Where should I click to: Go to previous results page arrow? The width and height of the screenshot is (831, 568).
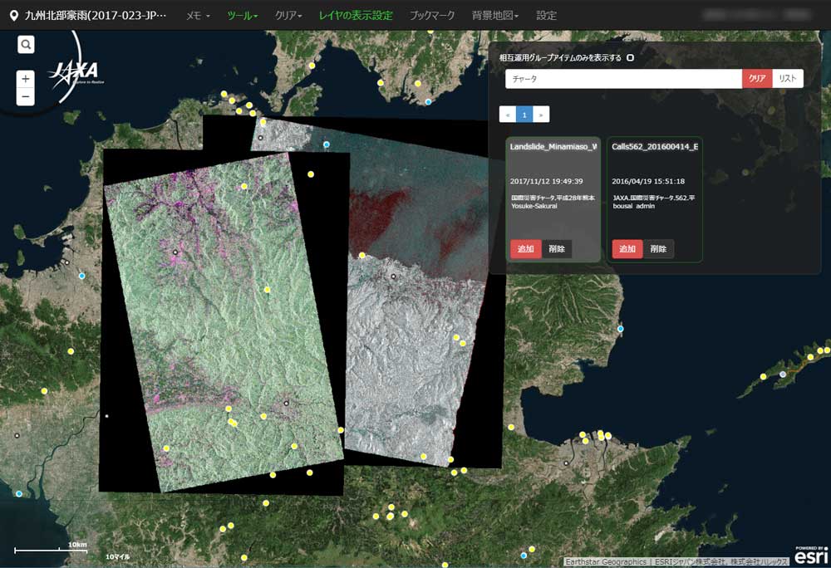pos(507,115)
